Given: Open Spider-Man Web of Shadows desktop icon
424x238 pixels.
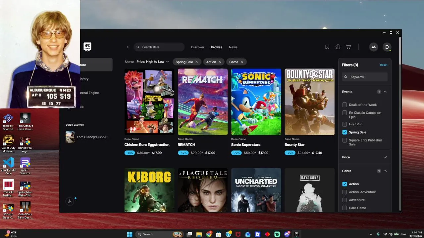Looking at the screenshot, I should (x=25, y=188).
